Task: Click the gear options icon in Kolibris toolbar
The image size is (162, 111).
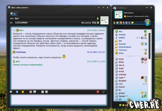Action: tap(117, 23)
